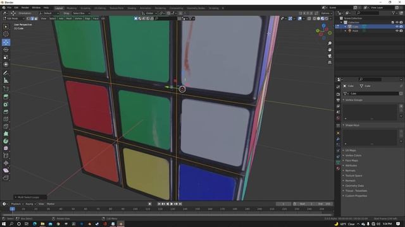Switch to the Layout workspace tab
The image size is (405, 227).
coord(59,8)
